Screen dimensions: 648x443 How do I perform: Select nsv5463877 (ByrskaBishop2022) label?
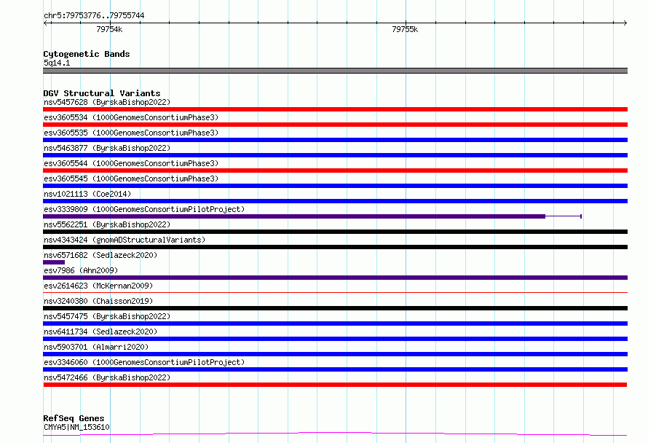pyautogui.click(x=107, y=148)
